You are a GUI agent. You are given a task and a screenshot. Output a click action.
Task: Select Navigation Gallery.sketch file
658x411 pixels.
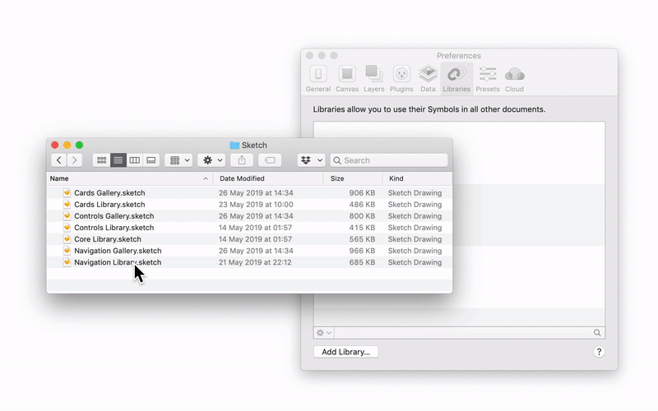coord(249,251)
